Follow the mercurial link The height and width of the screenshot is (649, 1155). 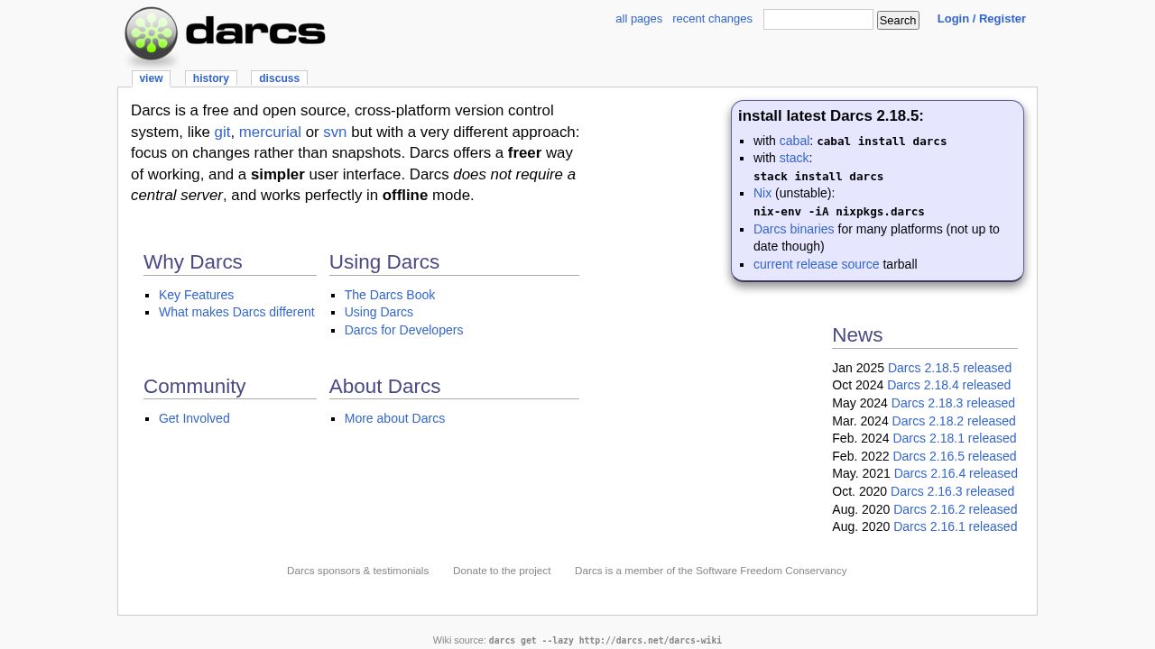coord(270,132)
